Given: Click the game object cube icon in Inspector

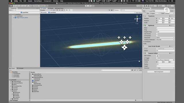Looking at the screenshot, I should [144, 11].
